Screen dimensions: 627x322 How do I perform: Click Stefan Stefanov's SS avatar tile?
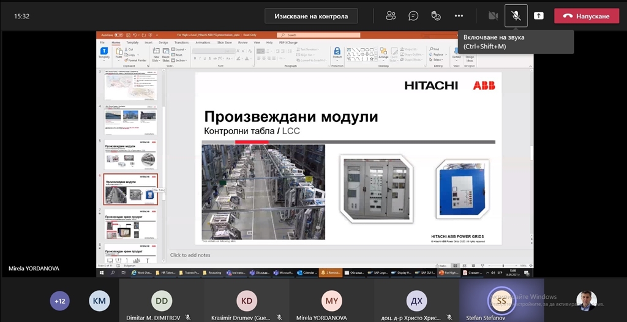[501, 301]
